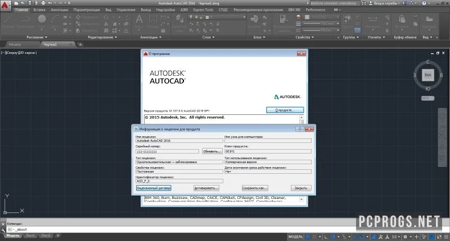Image resolution: width=450 pixels, height=241 pixels.
Task: Click the color wheel icon in Свойства panel
Action: (299, 17)
